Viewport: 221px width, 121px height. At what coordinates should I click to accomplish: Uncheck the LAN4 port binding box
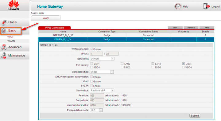tap(183, 64)
